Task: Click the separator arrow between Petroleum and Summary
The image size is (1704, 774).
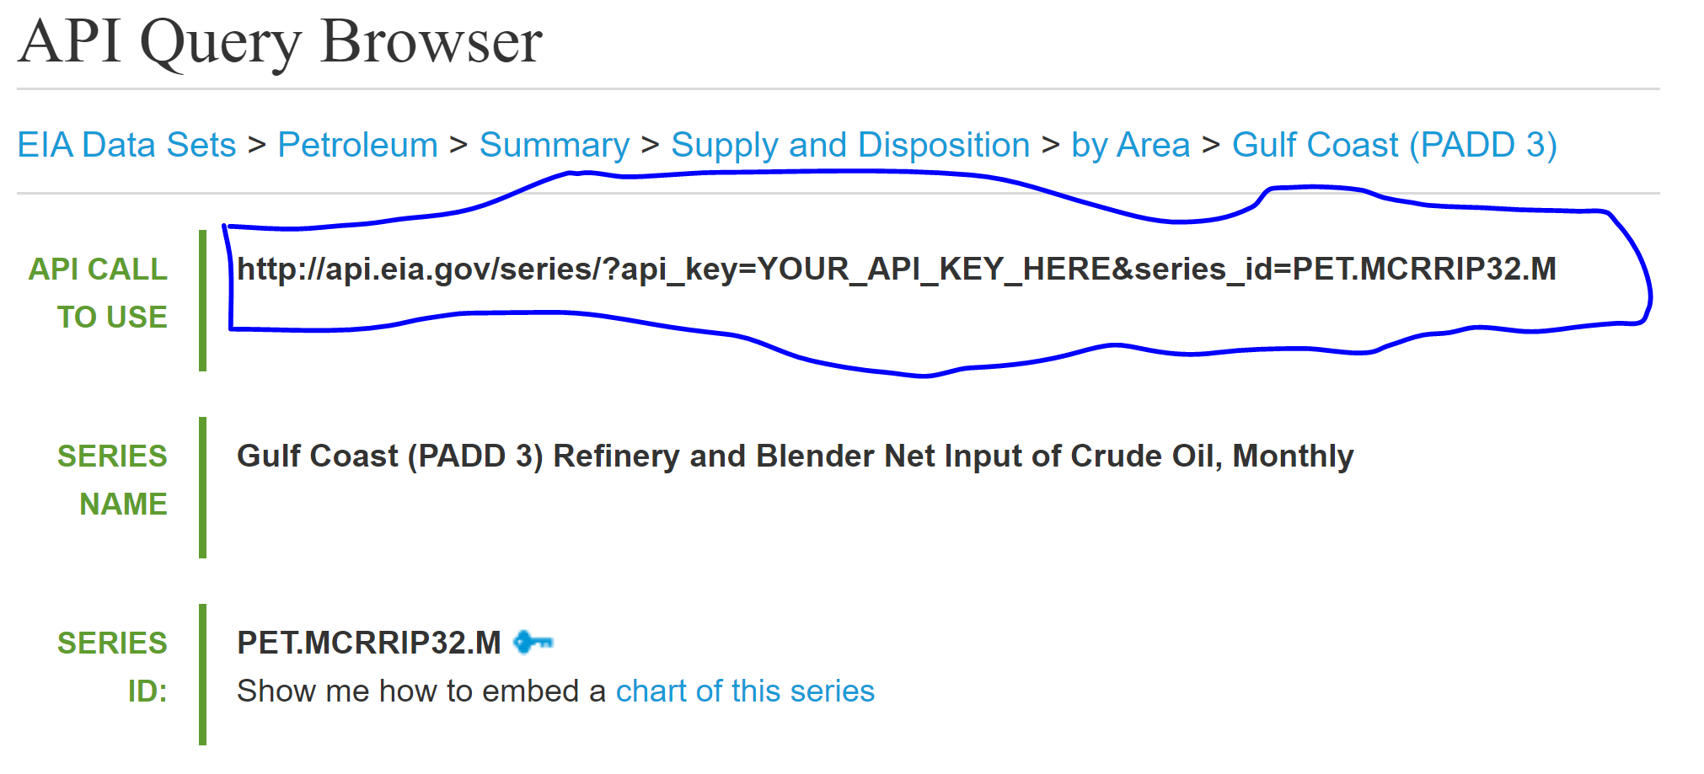Action: (x=458, y=145)
